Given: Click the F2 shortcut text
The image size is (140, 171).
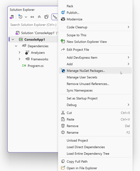Looking at the screenshot, I should pos(128,132).
